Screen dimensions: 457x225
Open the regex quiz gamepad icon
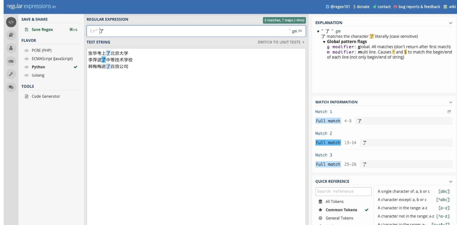point(11,61)
